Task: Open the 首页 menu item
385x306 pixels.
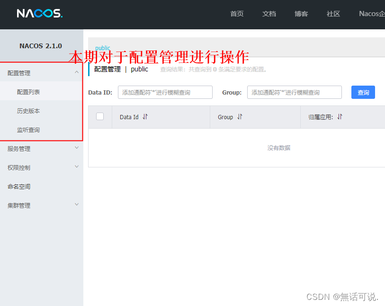Action: pos(237,14)
